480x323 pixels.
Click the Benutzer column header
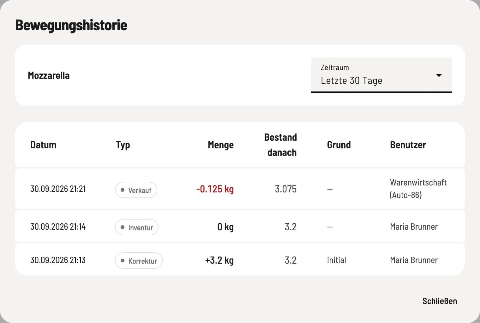[x=408, y=145]
